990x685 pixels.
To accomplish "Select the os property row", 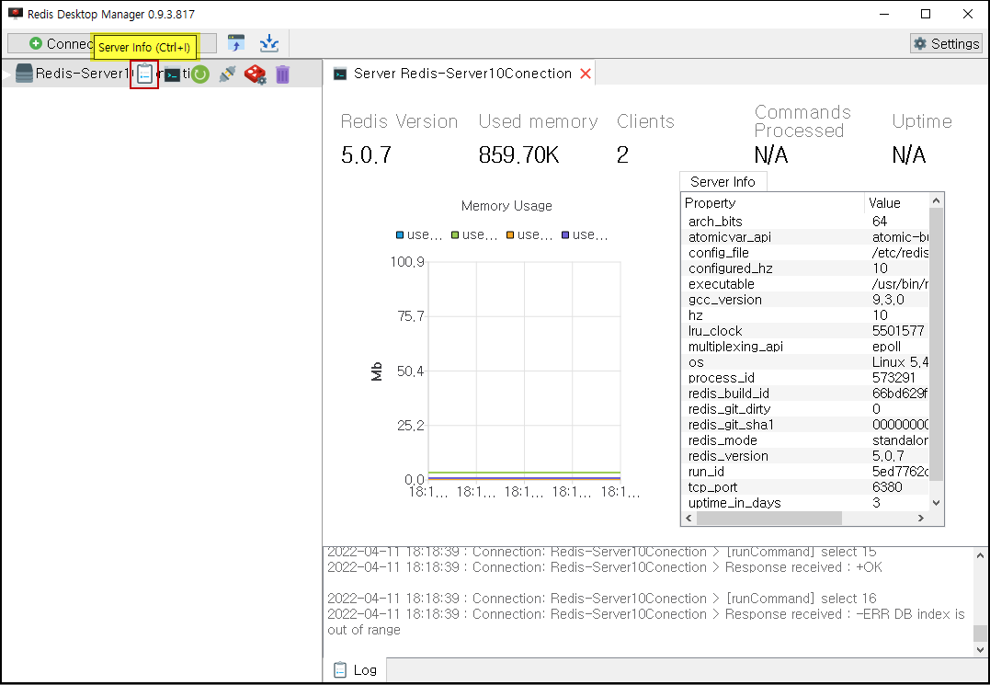I will pyautogui.click(x=805, y=362).
